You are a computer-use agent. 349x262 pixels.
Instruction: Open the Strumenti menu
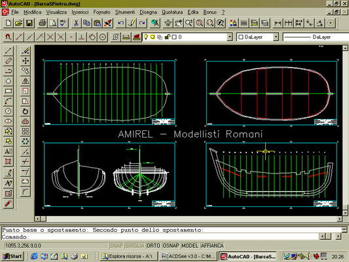point(125,12)
